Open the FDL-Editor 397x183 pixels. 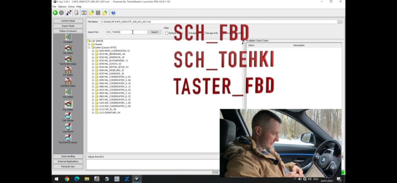(68, 106)
